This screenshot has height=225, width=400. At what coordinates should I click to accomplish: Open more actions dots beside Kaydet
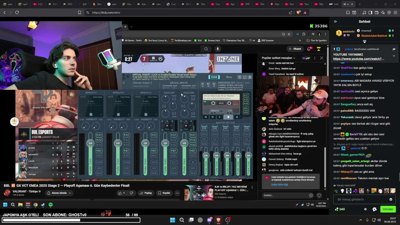[x=177, y=193]
